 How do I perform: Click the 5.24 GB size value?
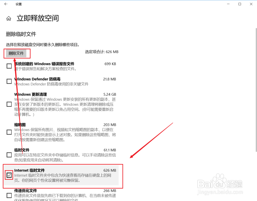tap(110, 94)
